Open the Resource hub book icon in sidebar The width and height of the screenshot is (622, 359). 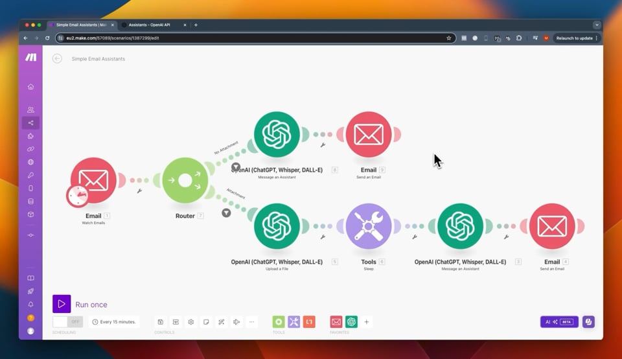(30, 278)
